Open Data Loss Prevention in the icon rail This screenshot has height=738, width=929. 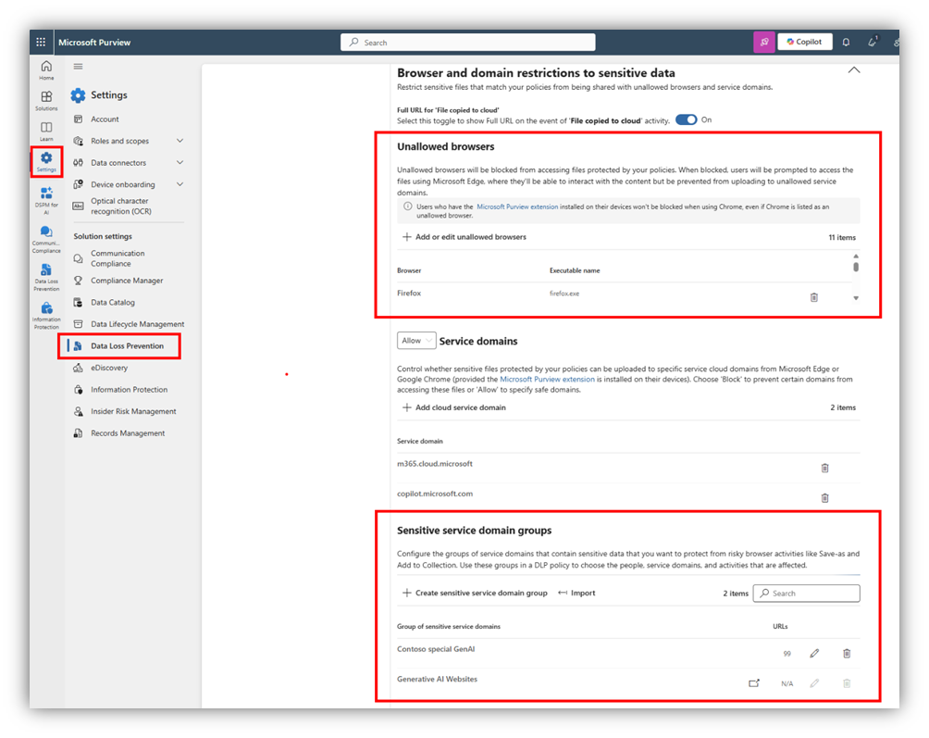point(46,278)
